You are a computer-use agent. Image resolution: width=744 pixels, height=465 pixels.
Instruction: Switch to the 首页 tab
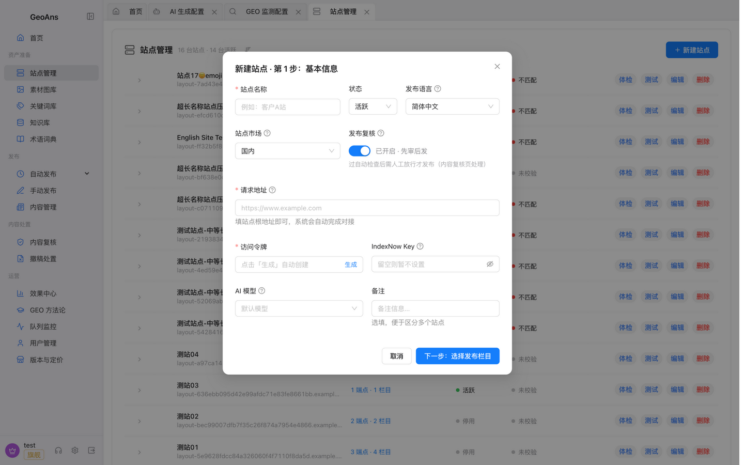point(128,11)
